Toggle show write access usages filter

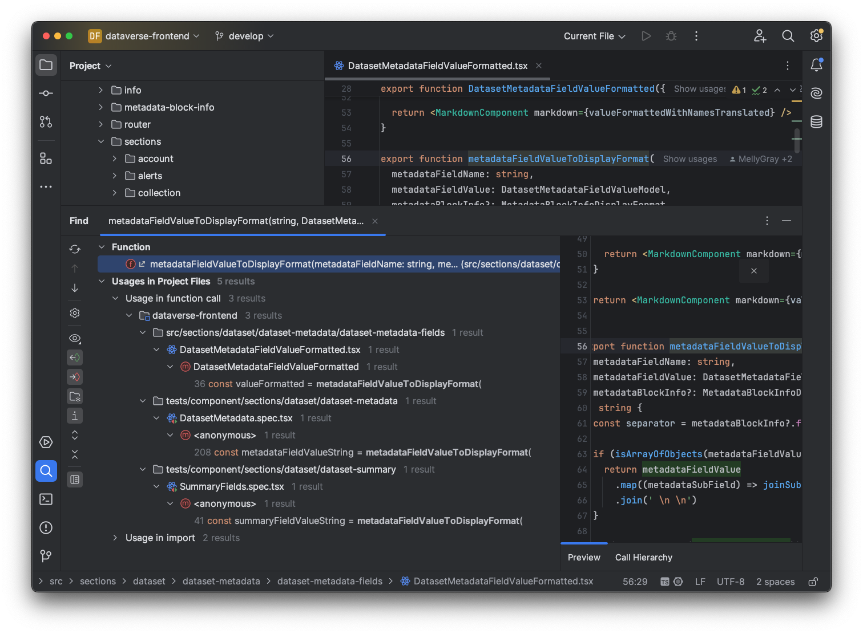click(75, 377)
